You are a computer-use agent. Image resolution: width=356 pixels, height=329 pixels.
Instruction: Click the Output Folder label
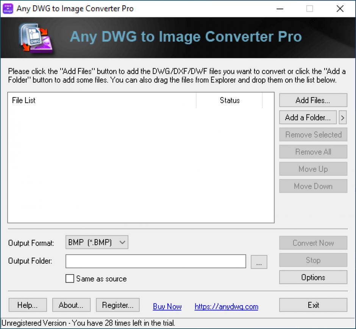coord(30,261)
